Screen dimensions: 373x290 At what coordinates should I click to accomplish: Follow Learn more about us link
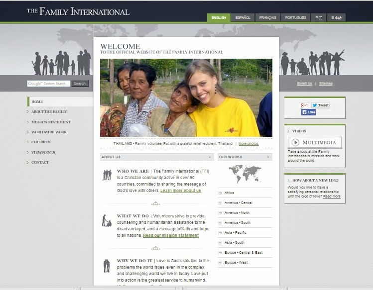(181, 191)
